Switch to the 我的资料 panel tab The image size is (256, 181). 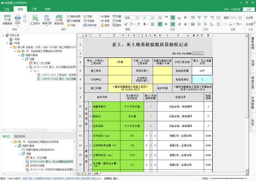20,136
